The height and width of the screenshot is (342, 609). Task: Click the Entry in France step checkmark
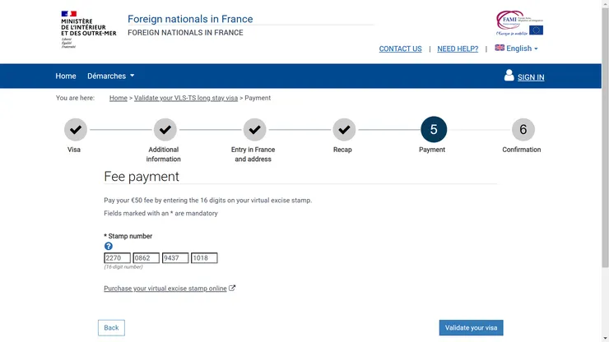pos(254,130)
